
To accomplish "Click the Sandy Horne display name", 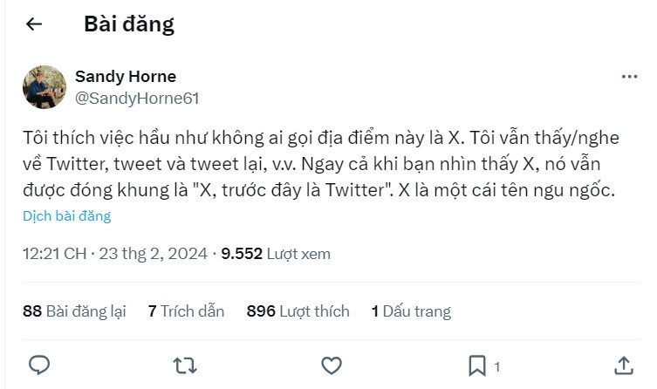I will pos(126,77).
